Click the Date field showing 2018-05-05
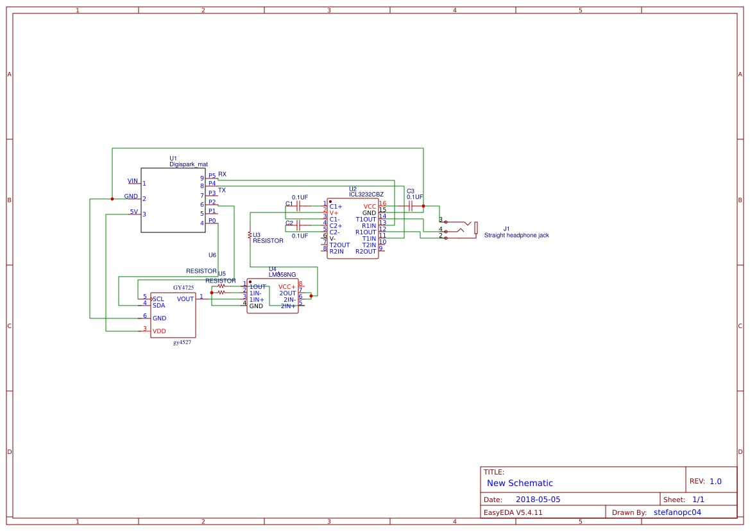This screenshot has height=531, width=750. point(539,499)
